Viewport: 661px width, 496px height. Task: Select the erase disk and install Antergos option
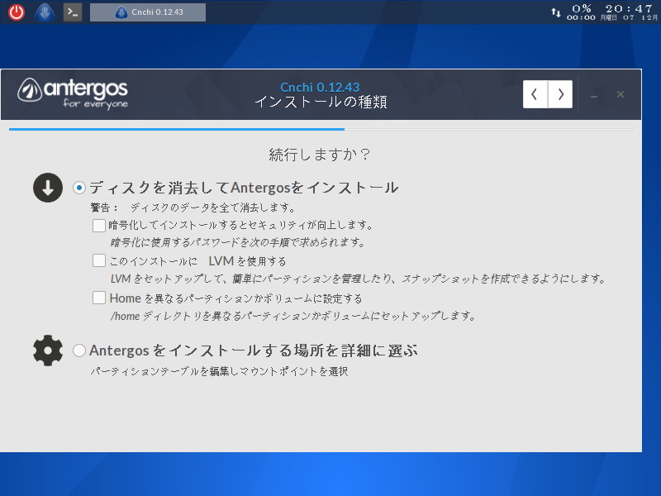click(x=78, y=188)
